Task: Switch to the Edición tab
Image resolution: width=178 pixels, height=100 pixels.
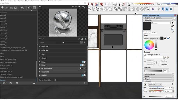Action: [154, 33]
